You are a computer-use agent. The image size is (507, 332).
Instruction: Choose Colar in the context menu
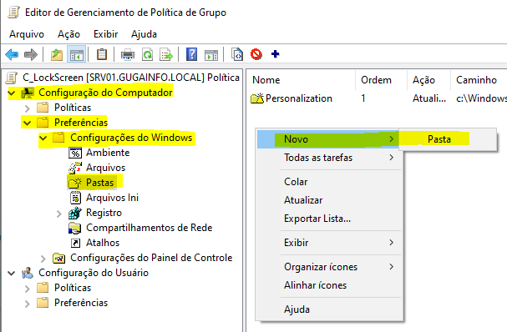click(329, 182)
